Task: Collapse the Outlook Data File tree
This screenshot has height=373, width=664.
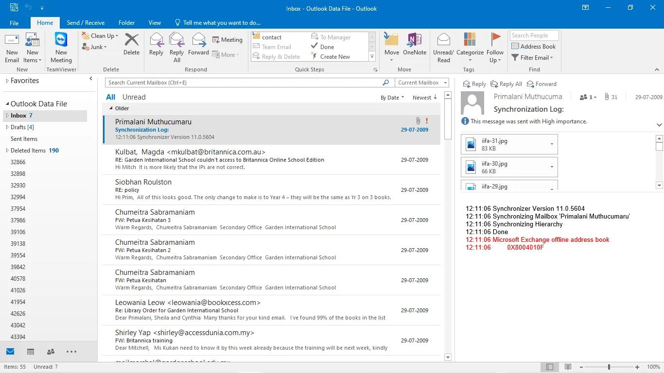Action: [7, 104]
